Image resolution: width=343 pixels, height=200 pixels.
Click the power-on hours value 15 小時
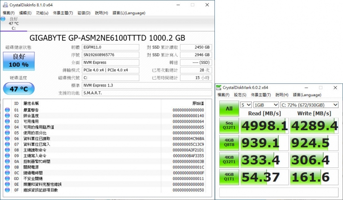click(196, 78)
